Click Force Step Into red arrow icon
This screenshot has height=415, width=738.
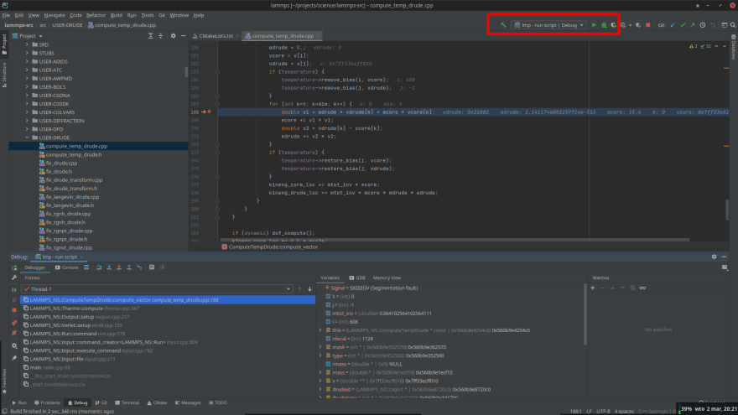point(119,267)
